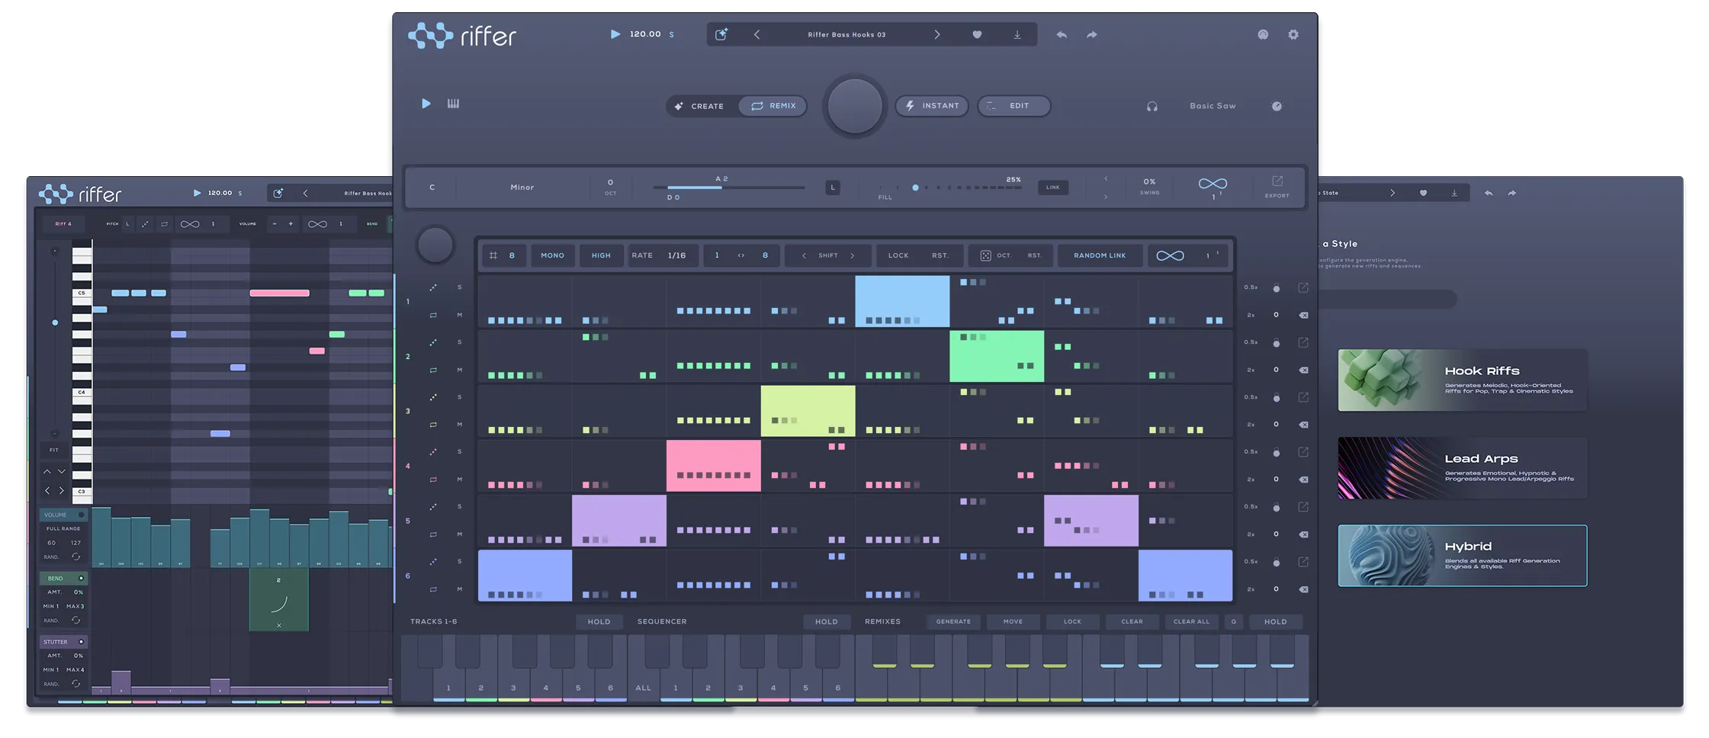Open the C root key selector
1709x738 pixels.
click(x=432, y=188)
